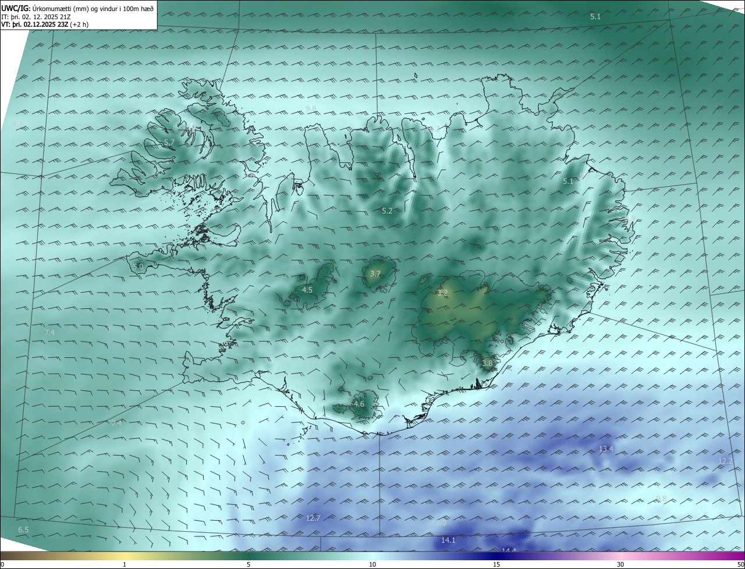Select the IT initialization time line 21Z
745x569 pixels.
pyautogui.click(x=36, y=17)
